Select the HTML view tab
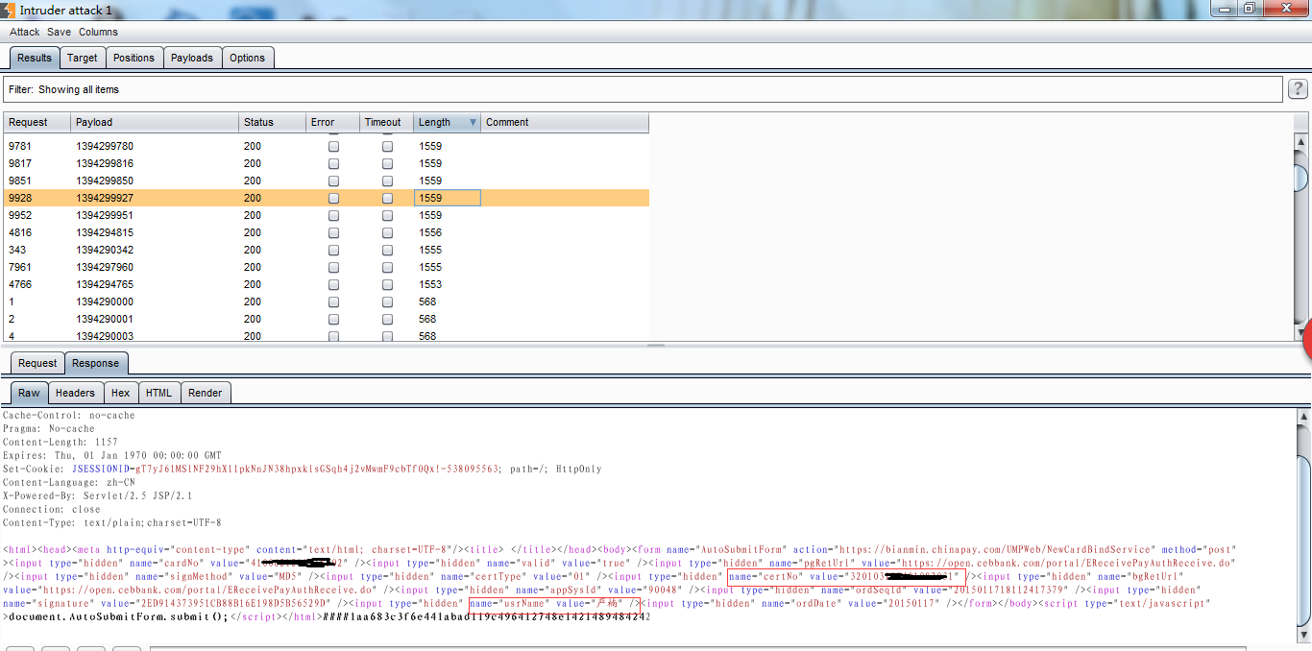 pyautogui.click(x=158, y=393)
